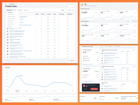The image size is (140, 105).
Task: Click inside the Zoeken search field
Action: 69,6
